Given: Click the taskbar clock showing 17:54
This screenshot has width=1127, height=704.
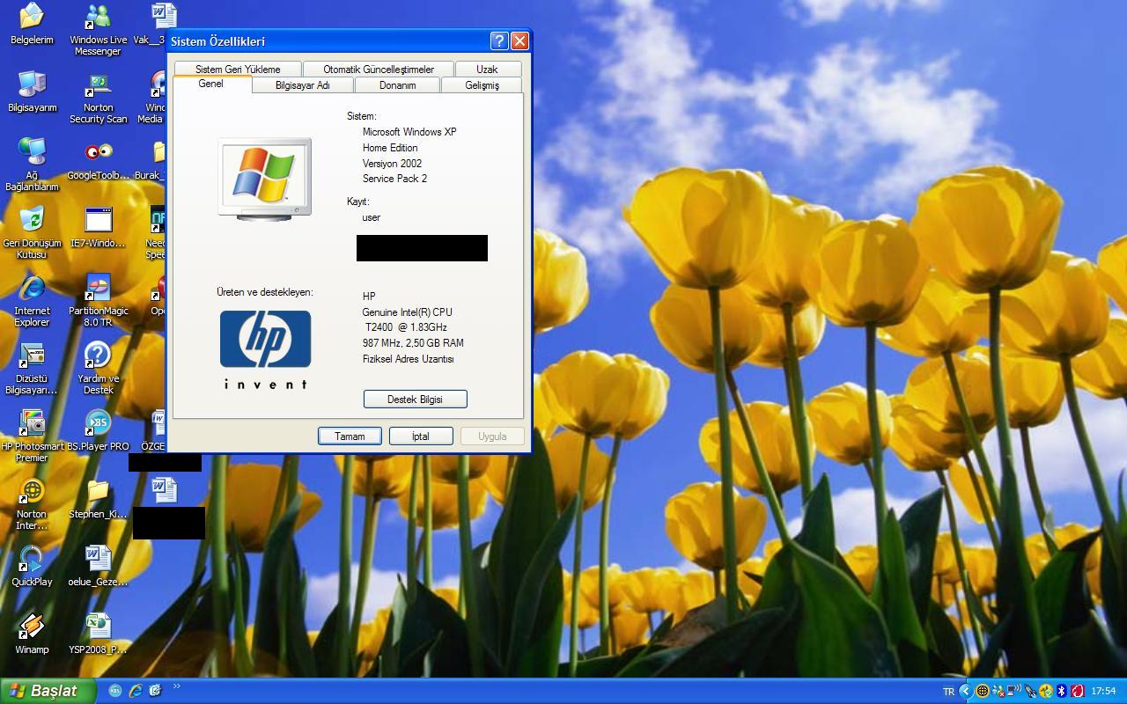Looking at the screenshot, I should (x=1103, y=692).
